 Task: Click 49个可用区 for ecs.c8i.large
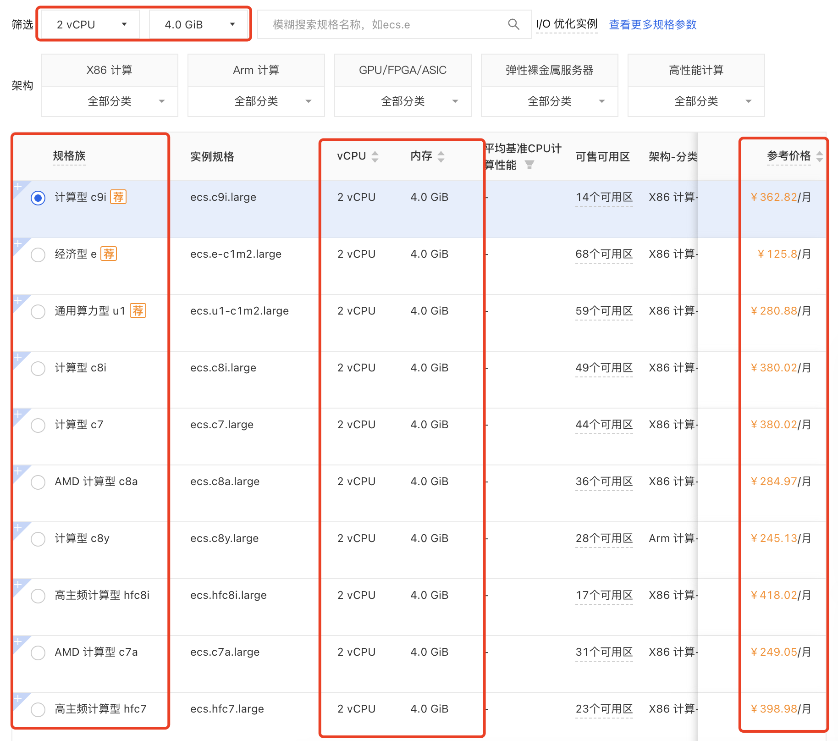pos(604,368)
